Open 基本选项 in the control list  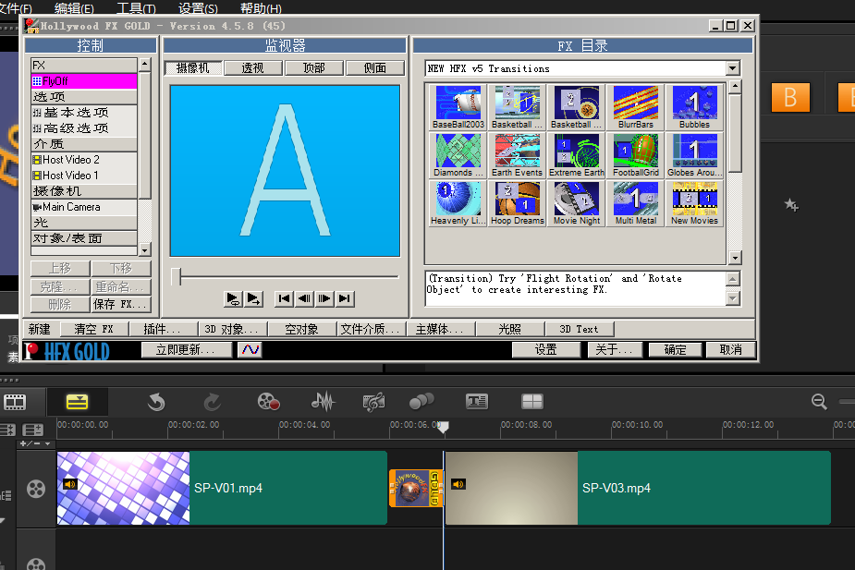pyautogui.click(x=84, y=113)
